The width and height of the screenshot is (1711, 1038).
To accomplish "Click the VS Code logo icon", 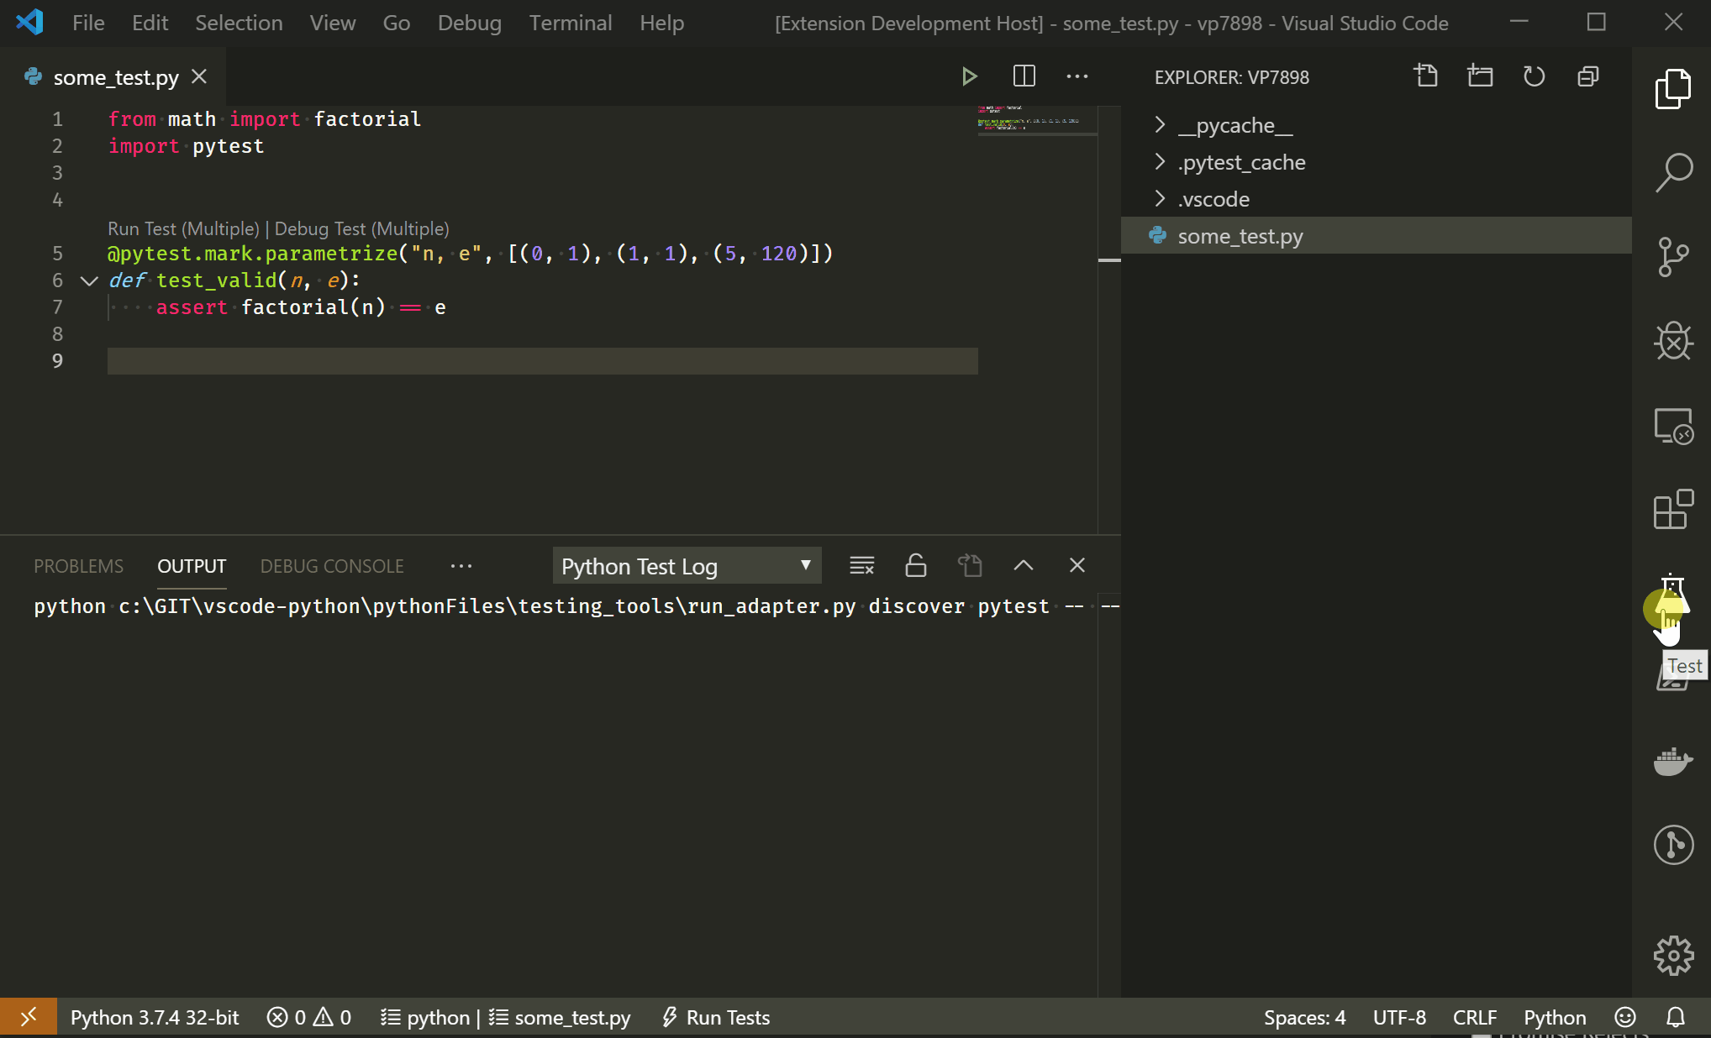I will pyautogui.click(x=29, y=22).
